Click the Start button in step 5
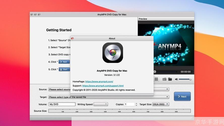 coord(64,69)
